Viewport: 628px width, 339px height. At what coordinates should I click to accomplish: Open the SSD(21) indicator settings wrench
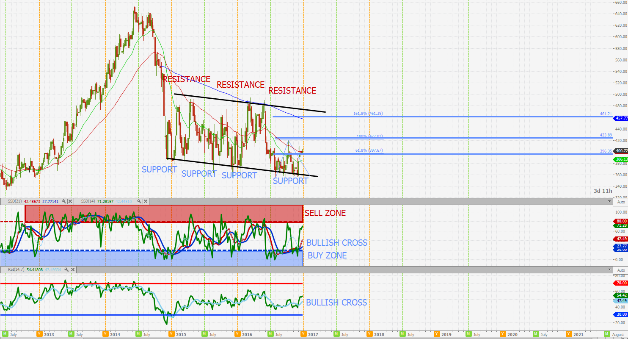coord(64,202)
